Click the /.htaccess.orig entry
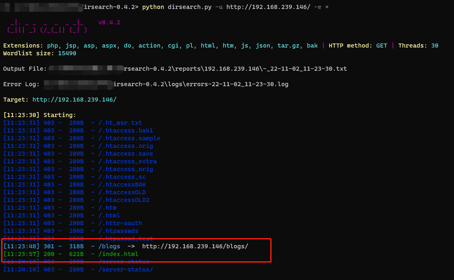The width and height of the screenshot is (454, 280). point(126,146)
